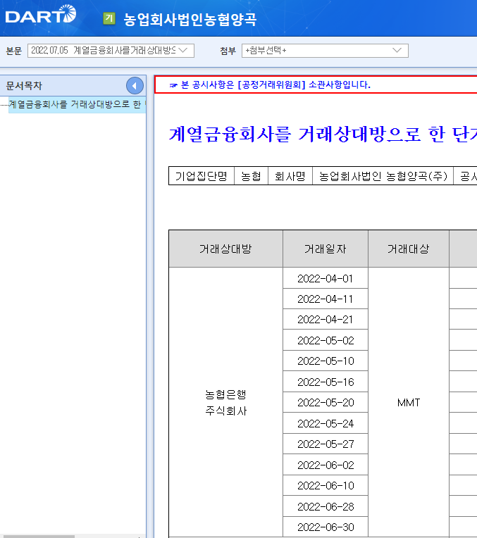This screenshot has height=538, width=477.
Task: Click the MMT cell
Action: [x=409, y=402]
